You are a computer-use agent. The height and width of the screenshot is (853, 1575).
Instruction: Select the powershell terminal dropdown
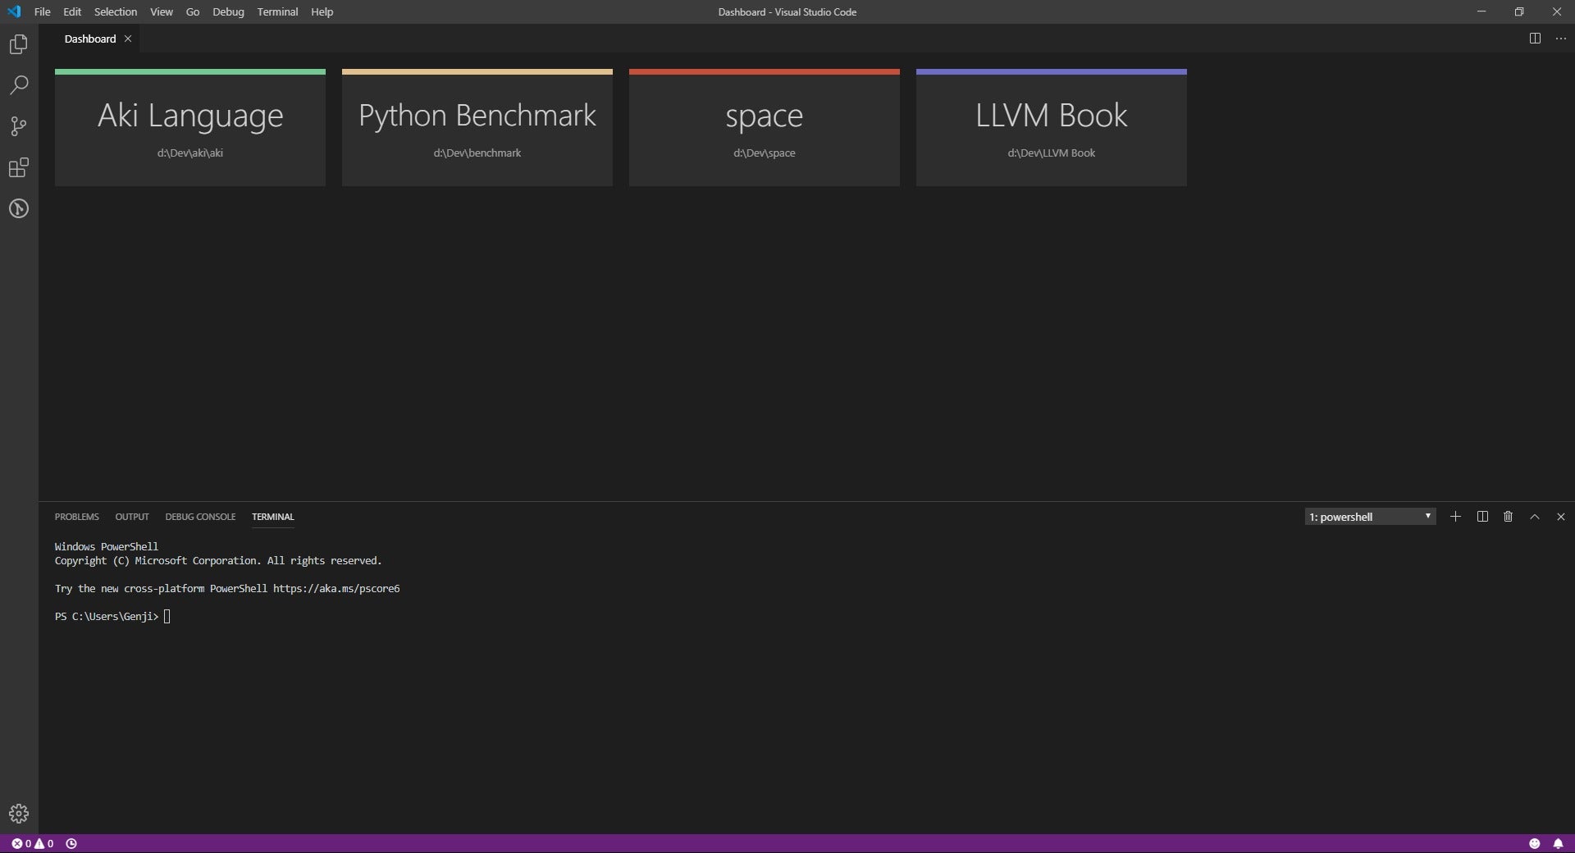tap(1370, 517)
